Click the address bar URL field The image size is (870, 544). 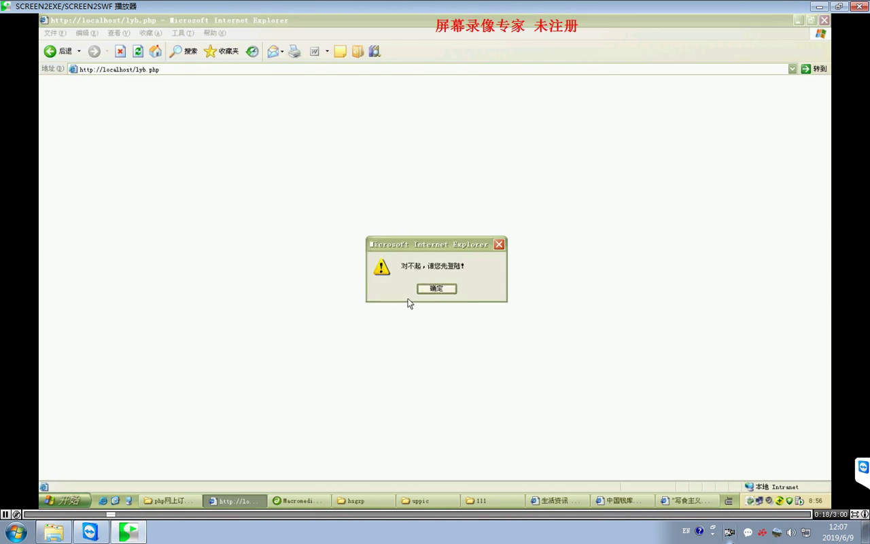pyautogui.click(x=428, y=69)
